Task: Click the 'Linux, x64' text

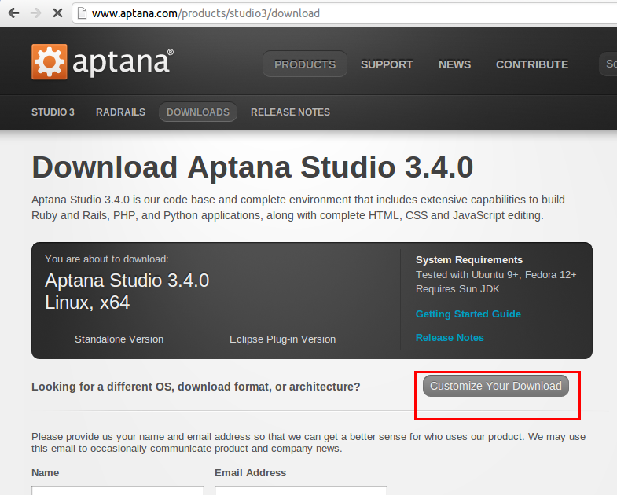Action: (87, 302)
